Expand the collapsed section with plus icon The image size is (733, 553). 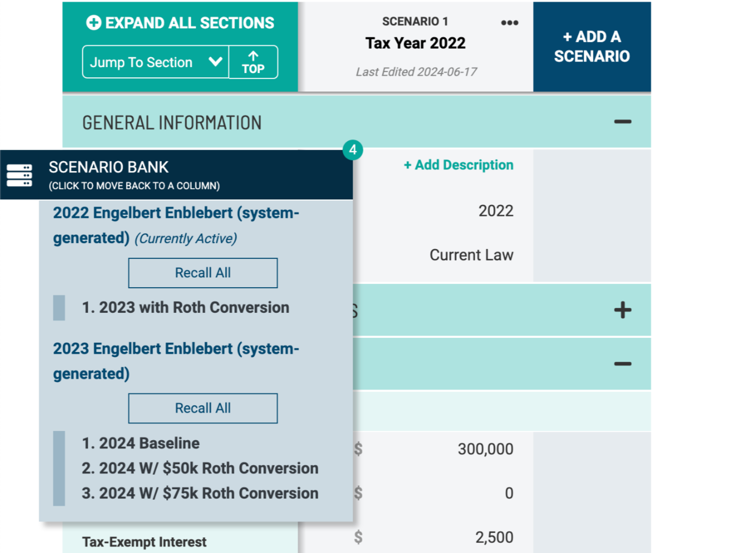[622, 310]
